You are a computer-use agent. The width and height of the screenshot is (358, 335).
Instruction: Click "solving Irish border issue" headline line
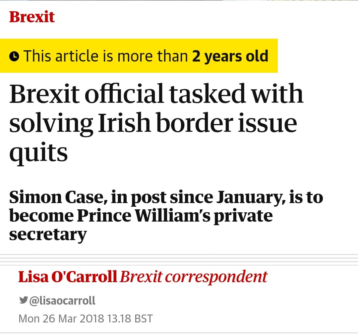(153, 123)
